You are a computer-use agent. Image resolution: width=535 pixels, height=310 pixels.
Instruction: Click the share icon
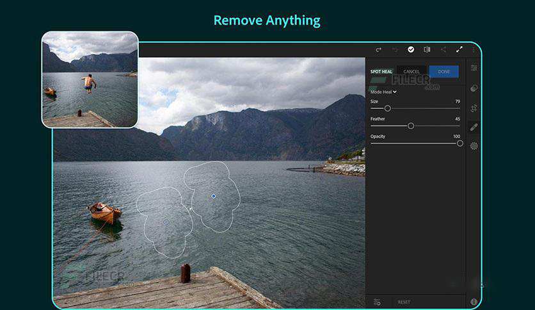tap(443, 49)
